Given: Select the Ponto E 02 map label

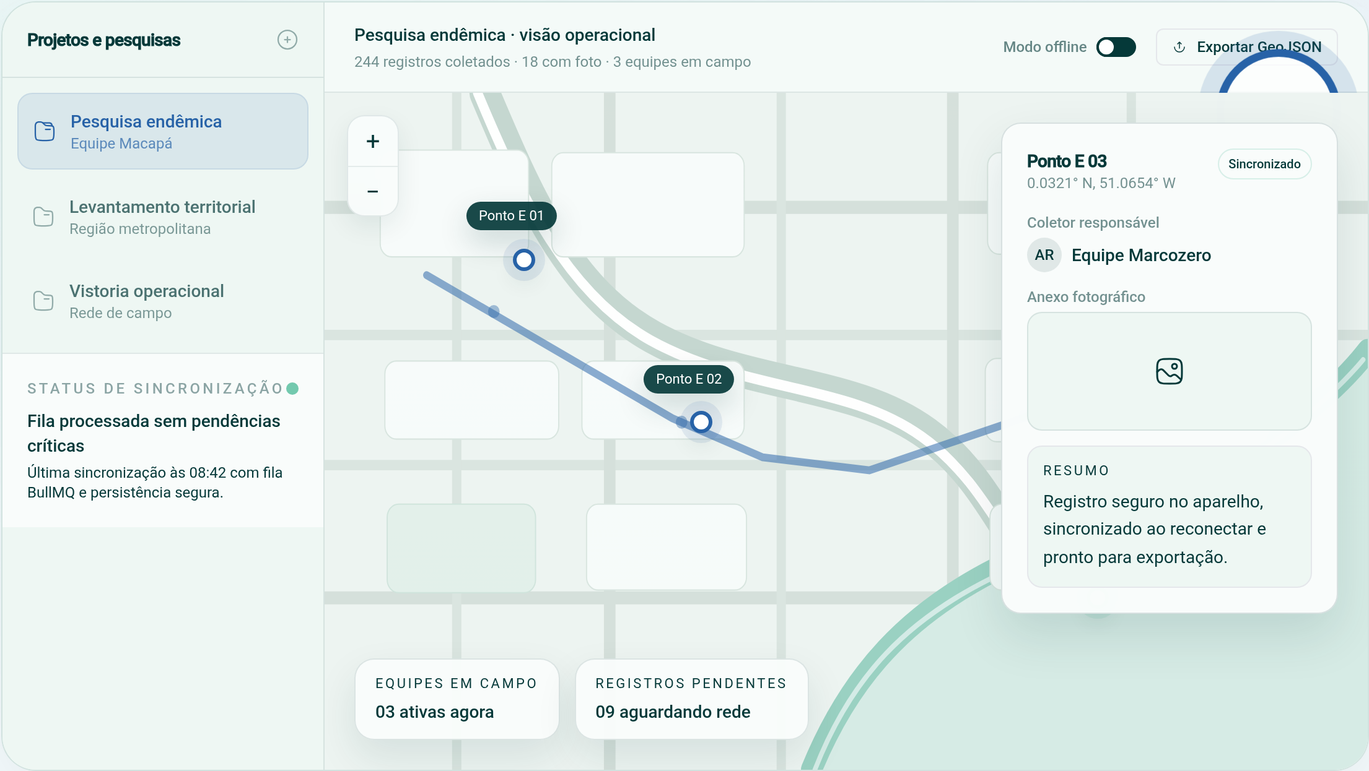Looking at the screenshot, I should pos(688,379).
